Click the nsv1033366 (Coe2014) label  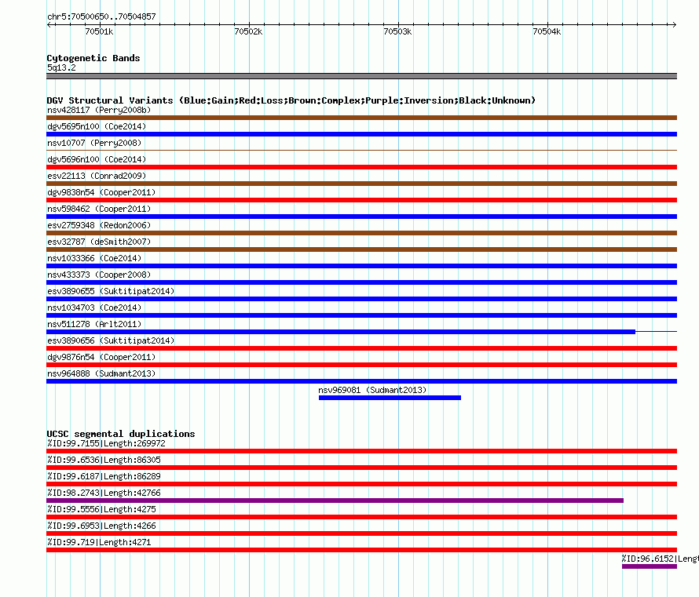click(x=94, y=258)
